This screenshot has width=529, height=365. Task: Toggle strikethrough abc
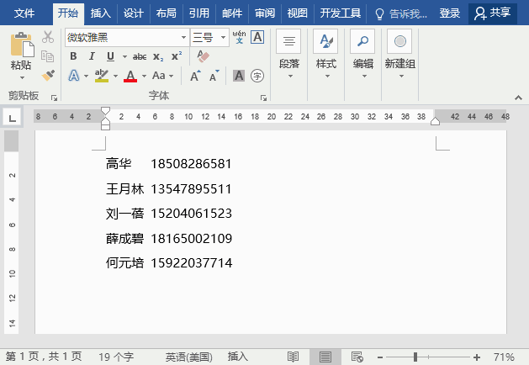[140, 56]
